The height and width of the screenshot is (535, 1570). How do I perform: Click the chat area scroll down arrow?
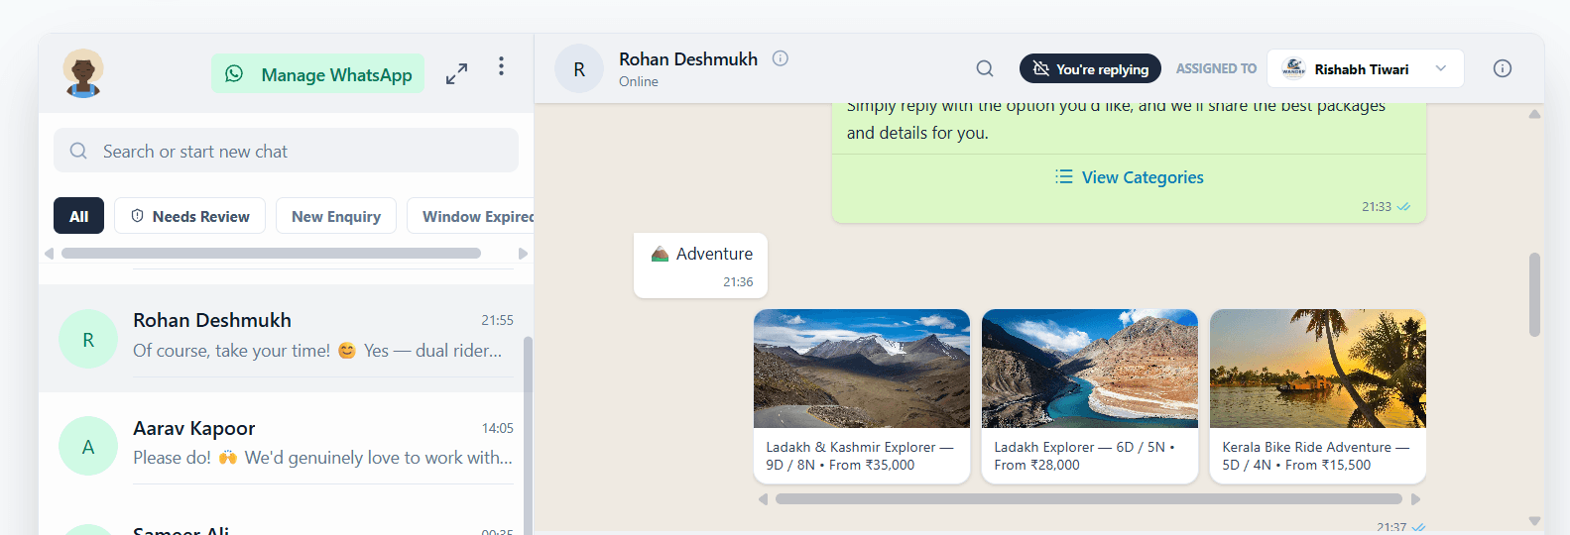(1534, 520)
